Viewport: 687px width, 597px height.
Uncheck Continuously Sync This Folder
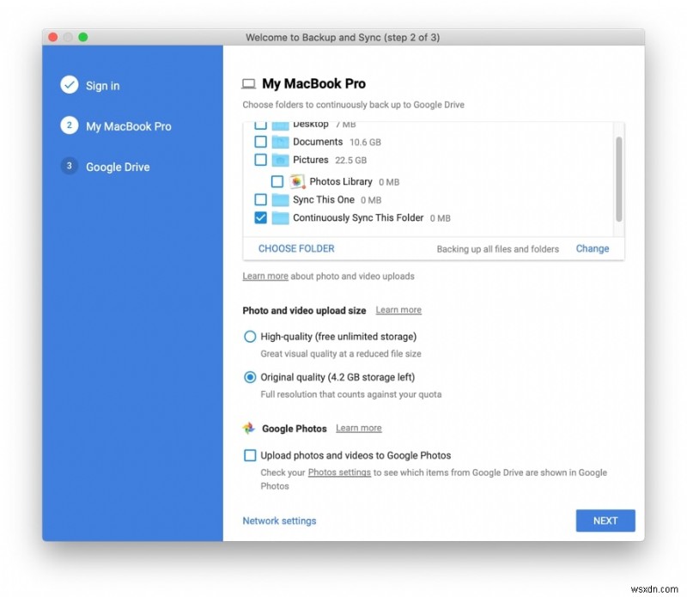pyautogui.click(x=260, y=217)
